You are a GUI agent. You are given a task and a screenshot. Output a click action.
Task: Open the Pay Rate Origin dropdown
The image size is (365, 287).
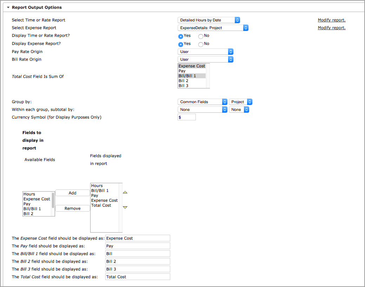click(x=205, y=52)
